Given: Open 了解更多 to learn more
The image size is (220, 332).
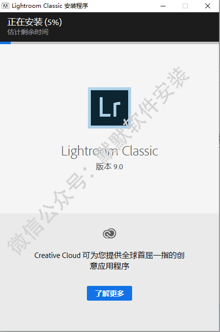Looking at the screenshot, I should pyautogui.click(x=110, y=293).
